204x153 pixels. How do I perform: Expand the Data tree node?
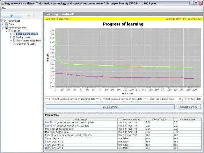point(3,24)
